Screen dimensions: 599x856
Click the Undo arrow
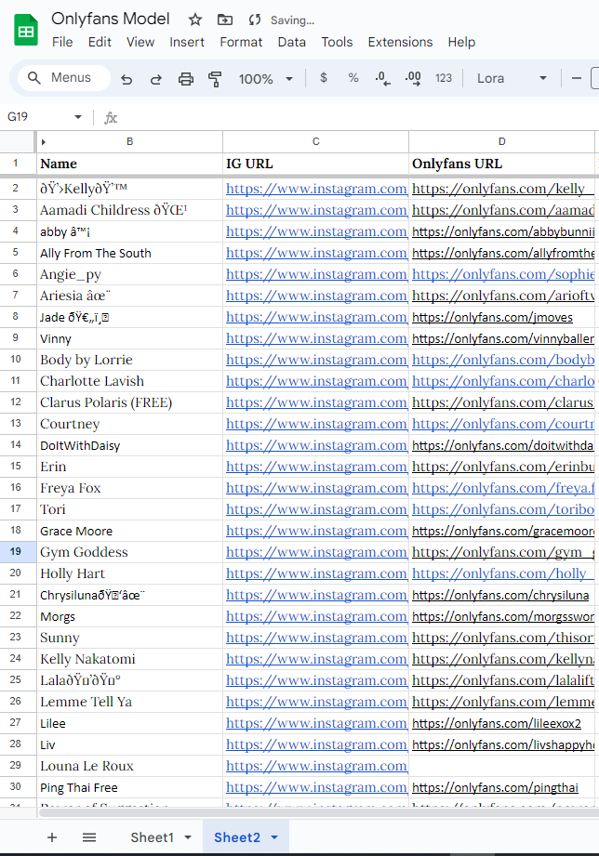click(x=126, y=79)
